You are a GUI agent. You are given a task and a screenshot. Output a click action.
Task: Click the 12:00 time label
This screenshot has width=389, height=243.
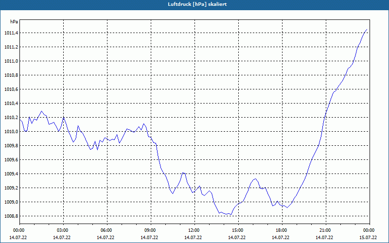(x=194, y=230)
